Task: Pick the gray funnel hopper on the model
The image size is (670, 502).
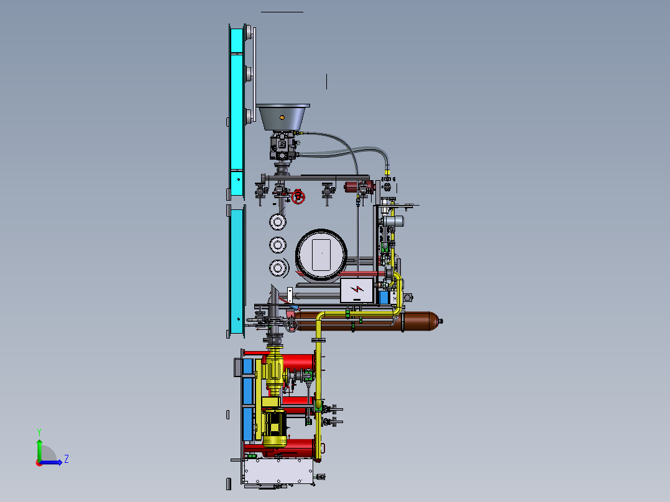Action: coord(283,117)
